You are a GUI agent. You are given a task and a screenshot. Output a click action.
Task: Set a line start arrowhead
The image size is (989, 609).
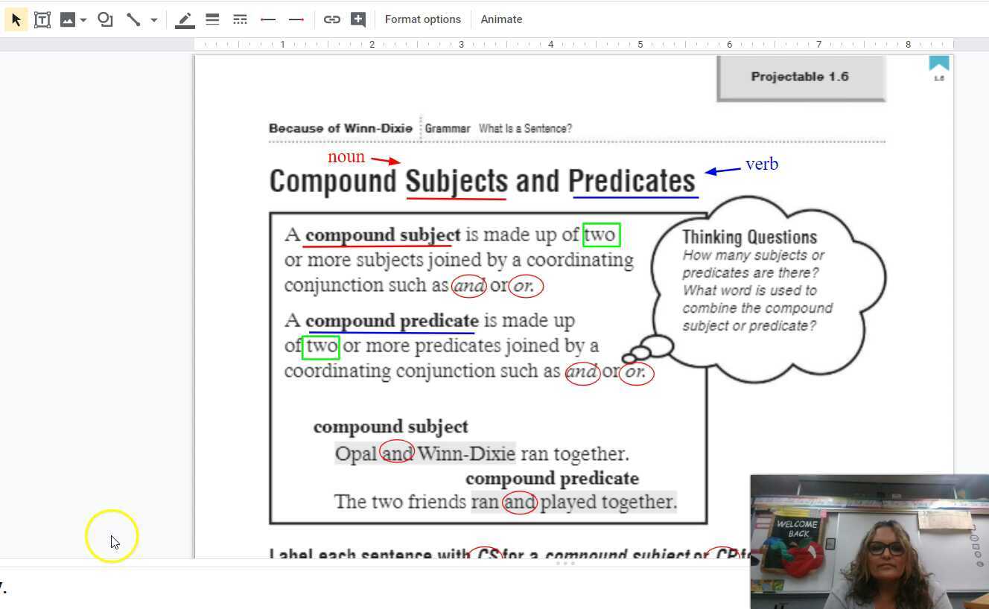point(268,19)
